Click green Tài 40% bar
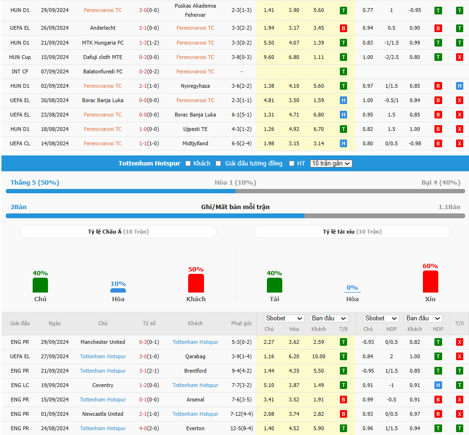 pyautogui.click(x=274, y=285)
